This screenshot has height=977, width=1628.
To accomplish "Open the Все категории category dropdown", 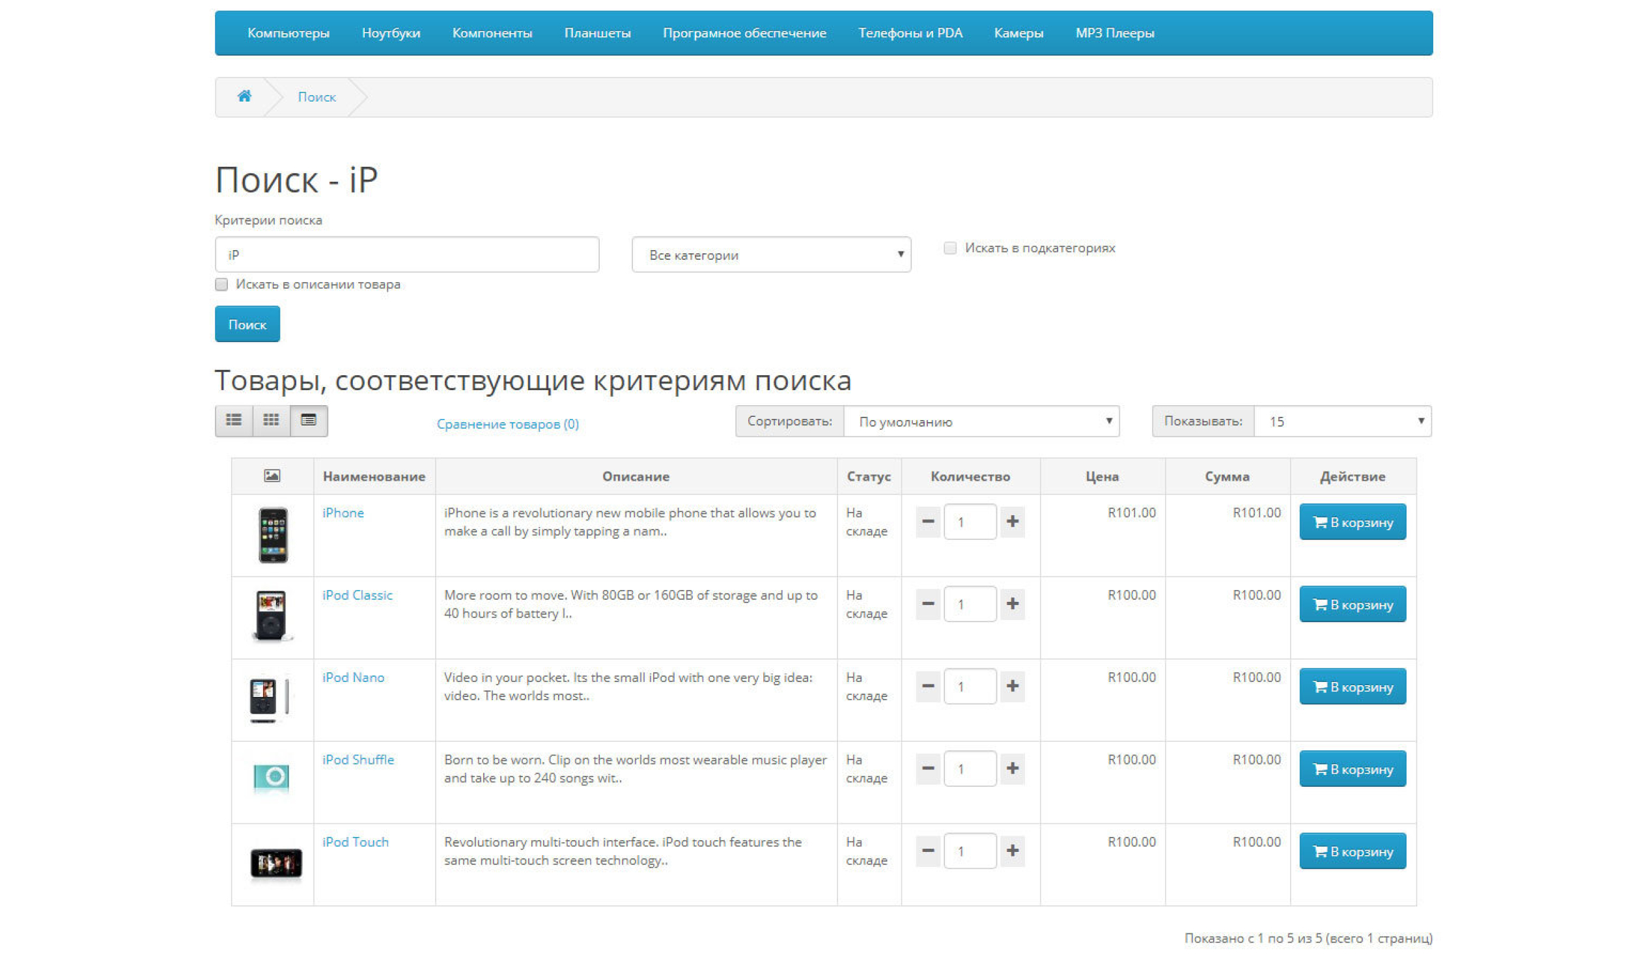I will [x=770, y=255].
